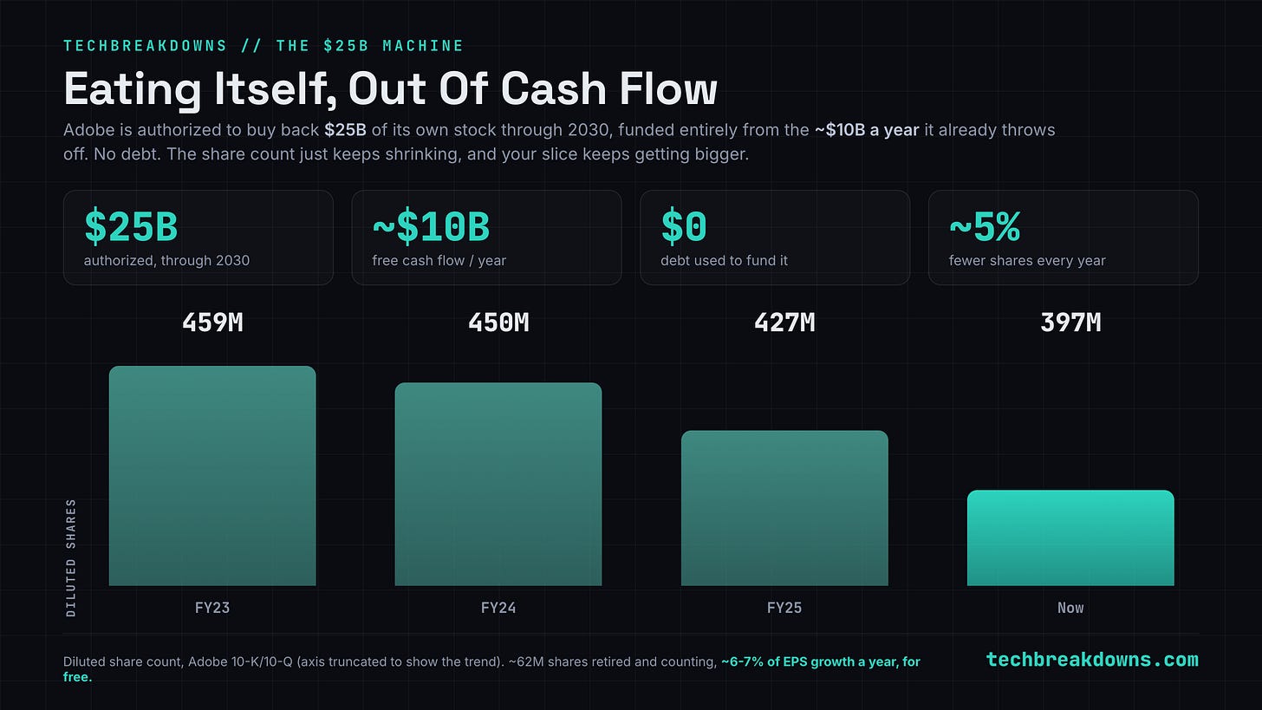Click the 450M value label
Image resolution: width=1262 pixels, height=710 pixels.
[498, 322]
